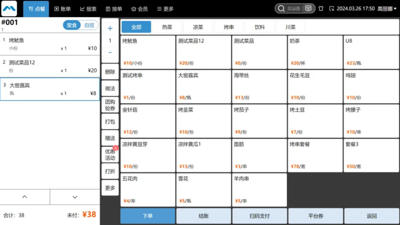The width and height of the screenshot is (400, 225).
Task: Submit the order with 下单
Action: pyautogui.click(x=147, y=216)
